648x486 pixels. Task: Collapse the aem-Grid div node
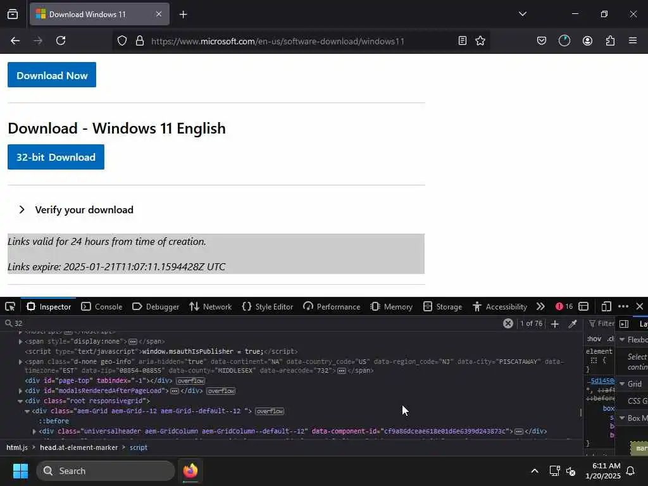[x=27, y=411]
